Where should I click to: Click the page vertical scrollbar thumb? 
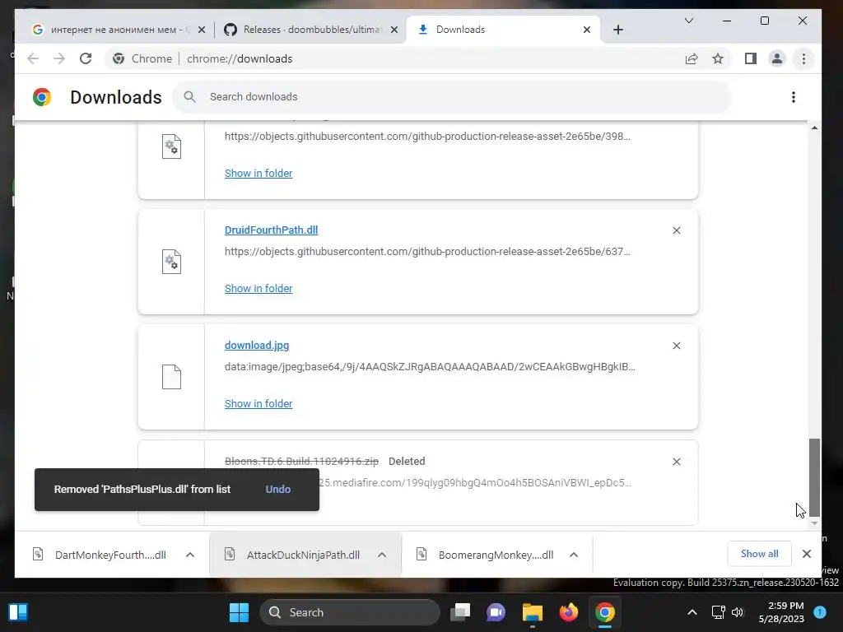click(x=814, y=477)
